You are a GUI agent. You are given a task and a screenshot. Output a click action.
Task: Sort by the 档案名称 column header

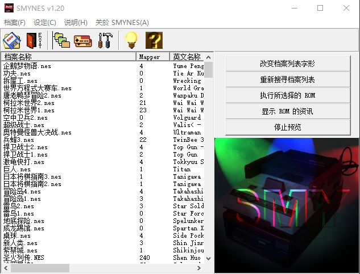[68, 57]
